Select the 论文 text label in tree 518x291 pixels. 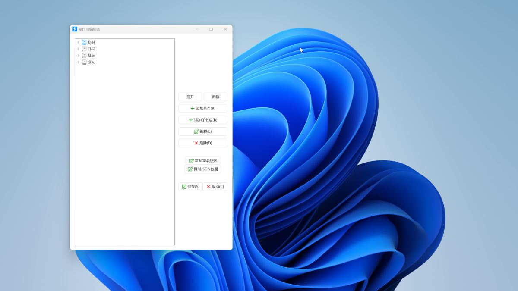pos(91,62)
